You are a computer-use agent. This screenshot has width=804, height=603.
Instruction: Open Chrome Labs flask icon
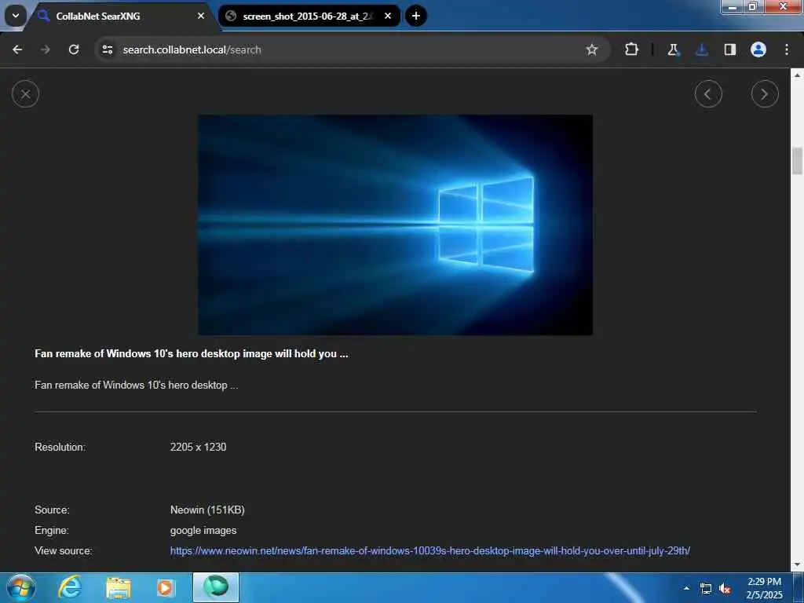coord(673,49)
